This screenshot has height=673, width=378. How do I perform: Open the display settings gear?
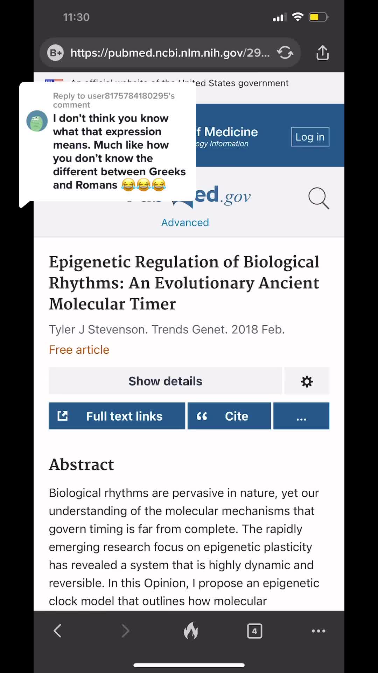307,381
